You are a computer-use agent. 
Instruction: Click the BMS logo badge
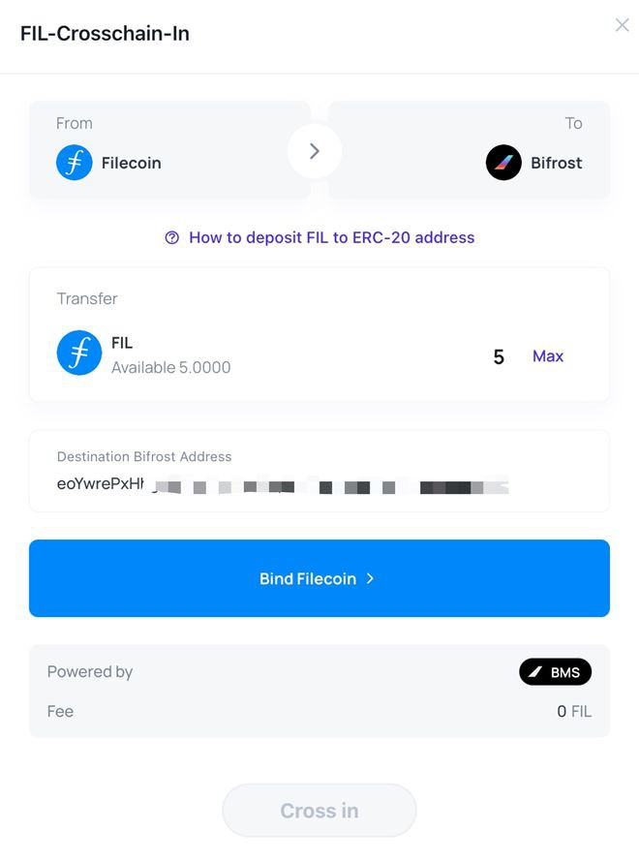coord(555,671)
